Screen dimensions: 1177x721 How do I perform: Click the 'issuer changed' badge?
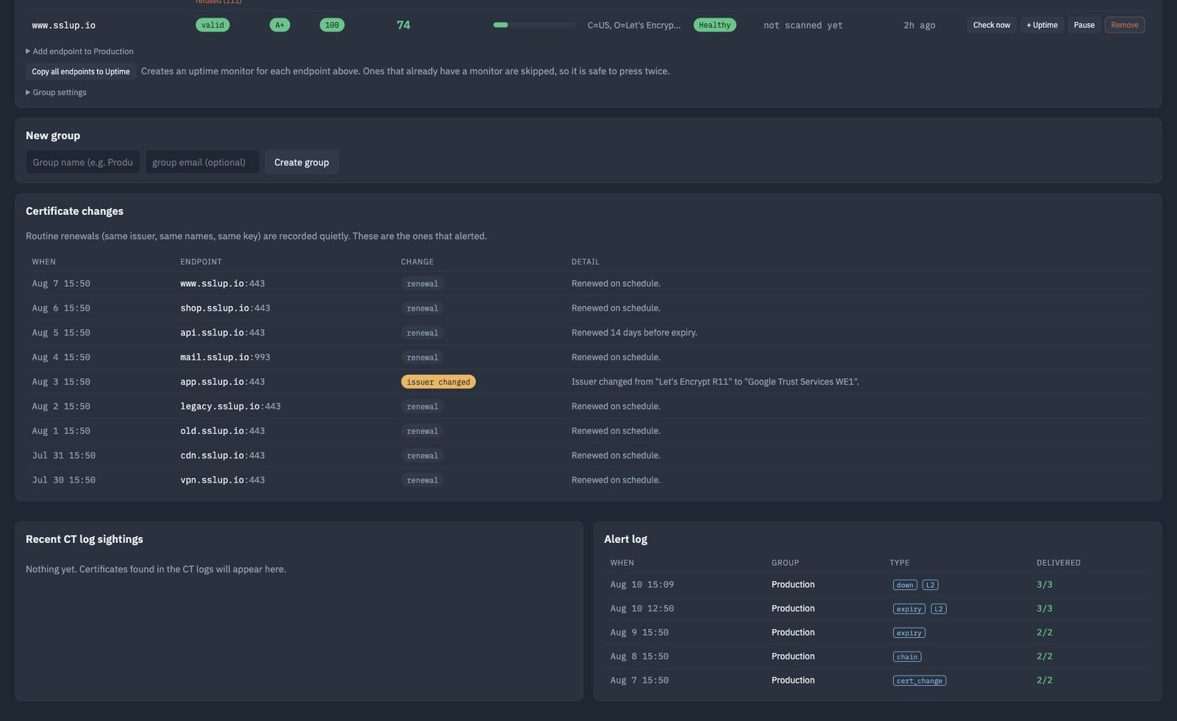click(x=438, y=382)
